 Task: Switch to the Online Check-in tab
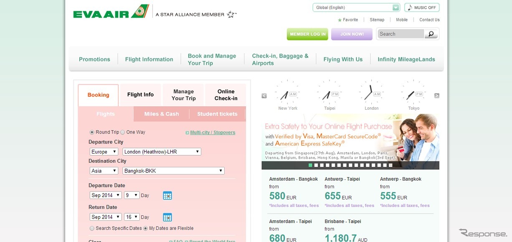click(x=226, y=95)
